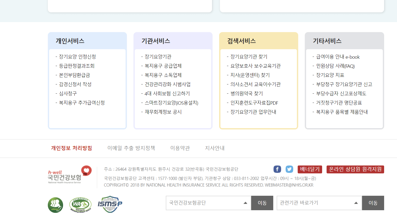Click the 이동 button next to 관련기관 바로가기
This screenshot has width=397, height=216.
click(x=373, y=203)
